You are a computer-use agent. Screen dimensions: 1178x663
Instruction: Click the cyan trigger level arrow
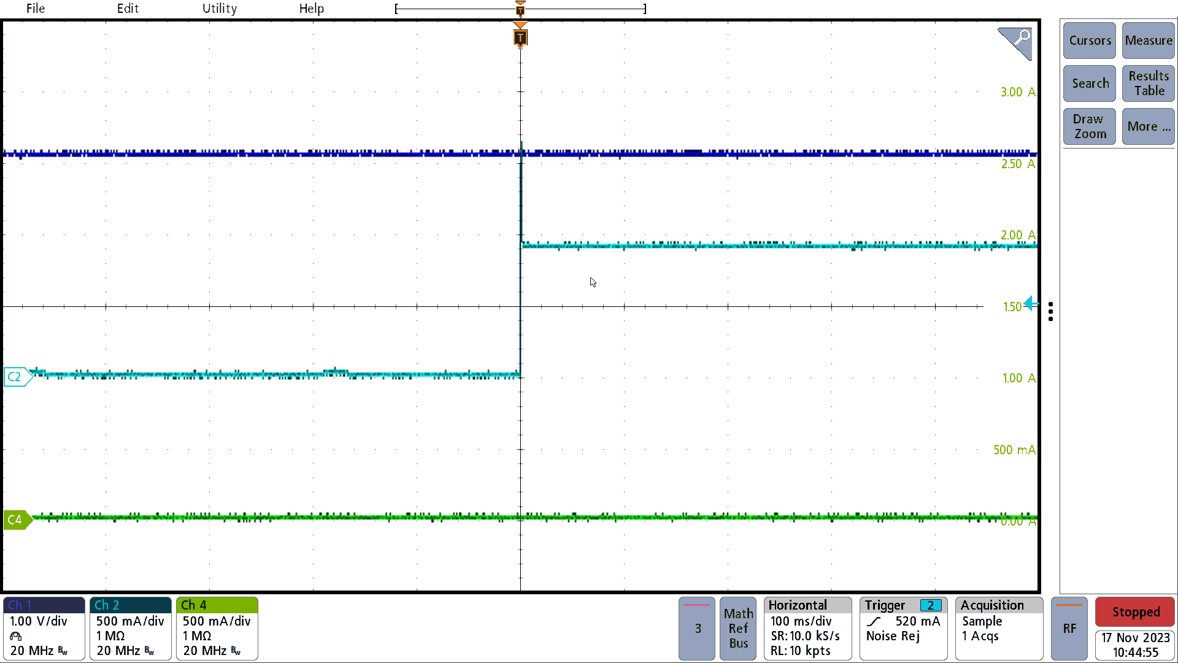click(x=1031, y=303)
